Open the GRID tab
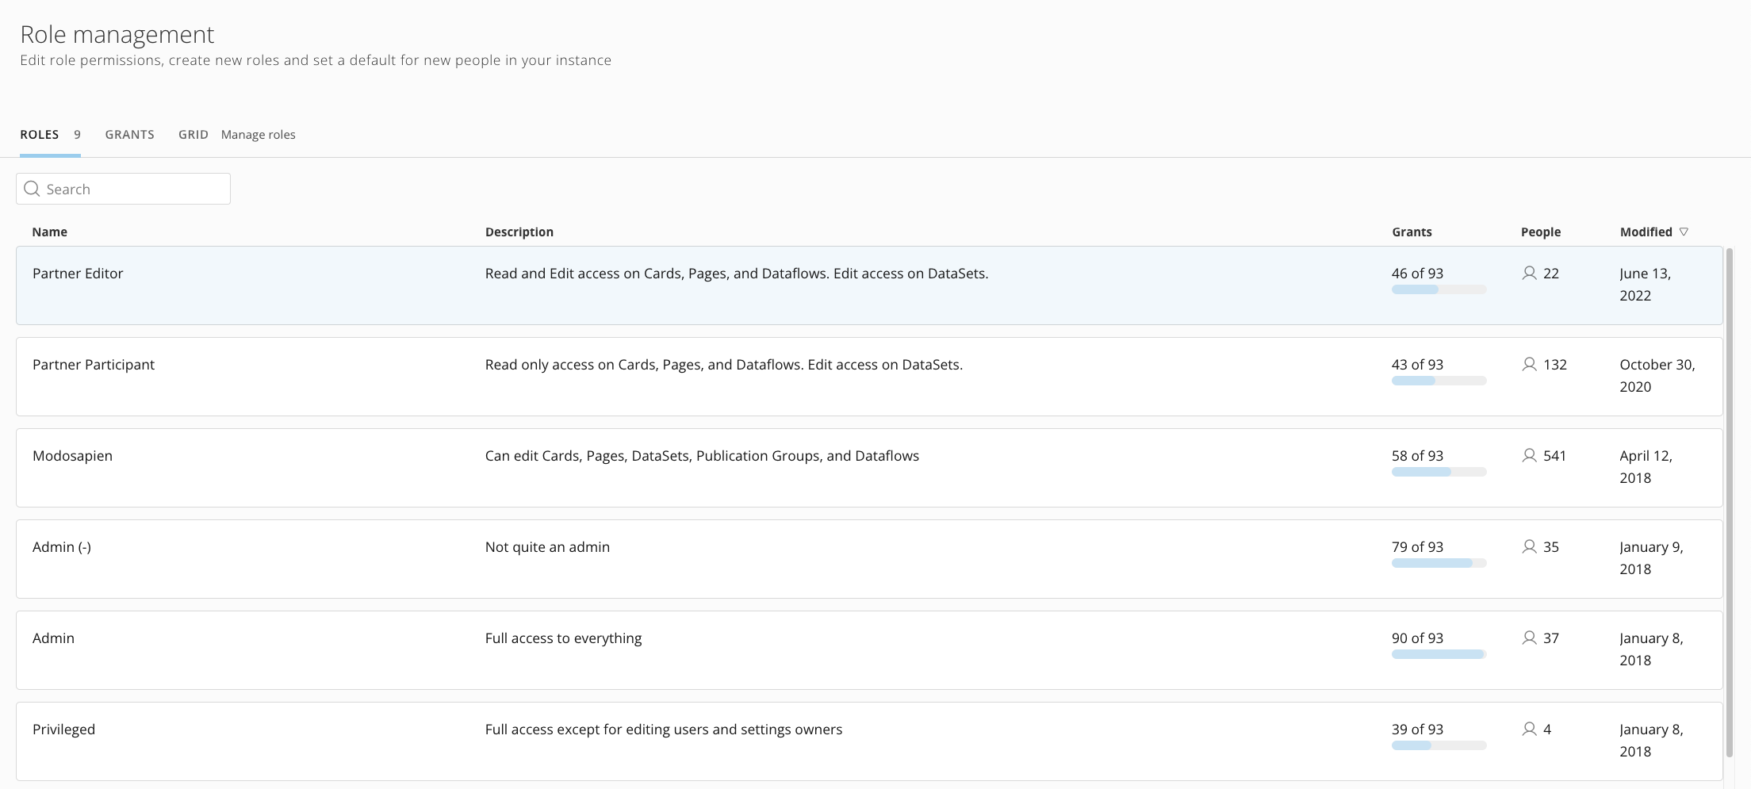Screen dimensions: 1751x789 (x=193, y=134)
